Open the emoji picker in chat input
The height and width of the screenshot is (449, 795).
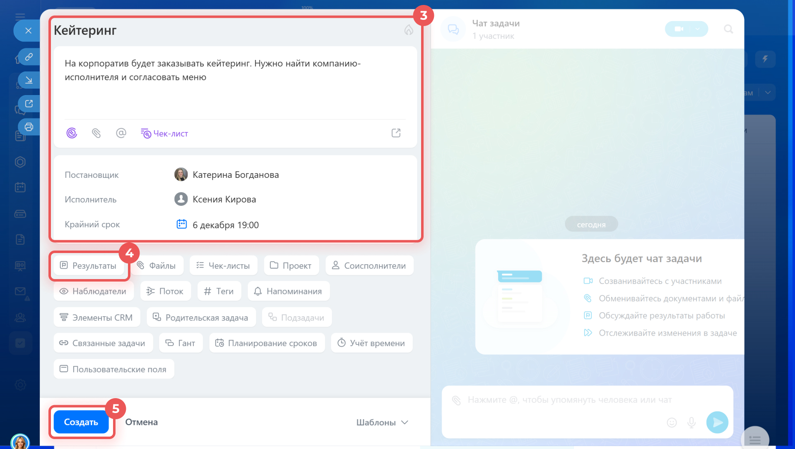tap(672, 422)
